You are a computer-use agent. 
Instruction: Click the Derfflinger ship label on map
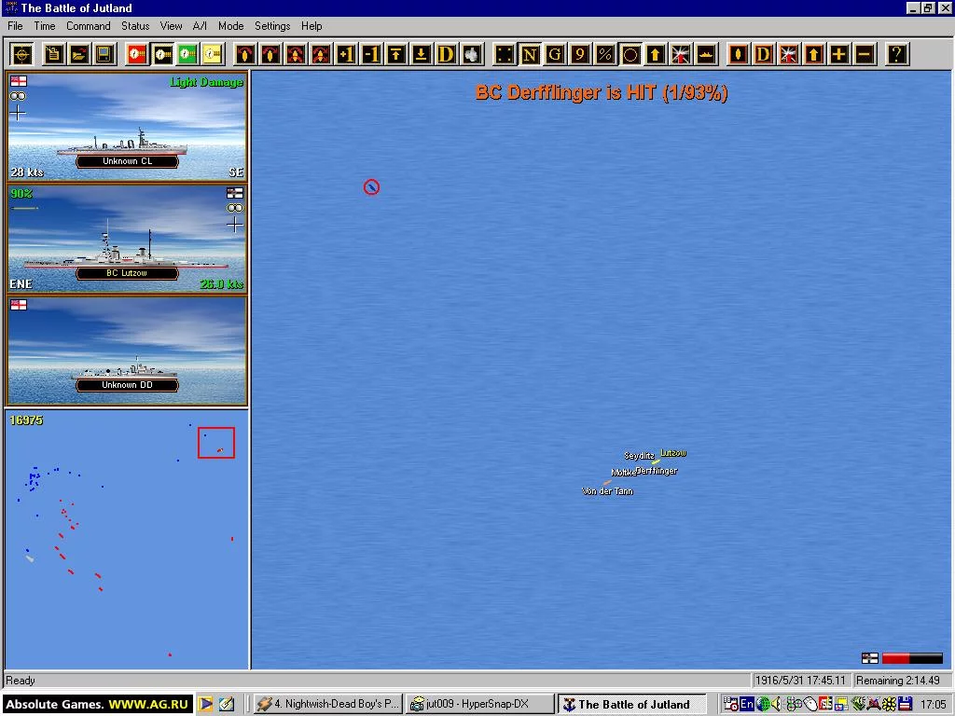pyautogui.click(x=657, y=471)
